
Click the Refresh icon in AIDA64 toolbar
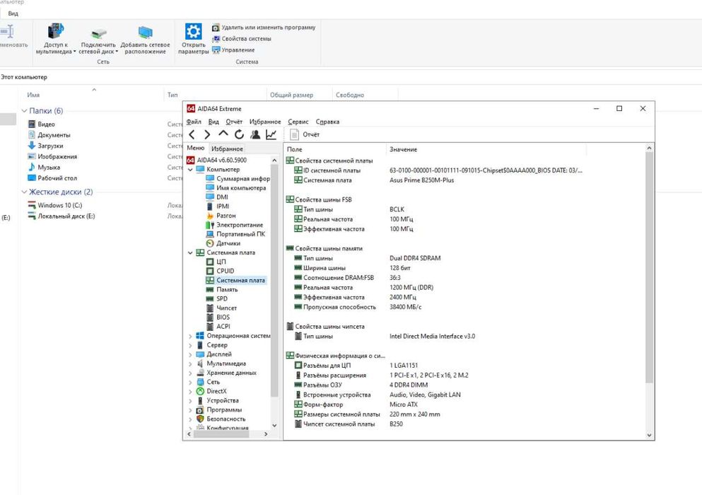point(239,134)
